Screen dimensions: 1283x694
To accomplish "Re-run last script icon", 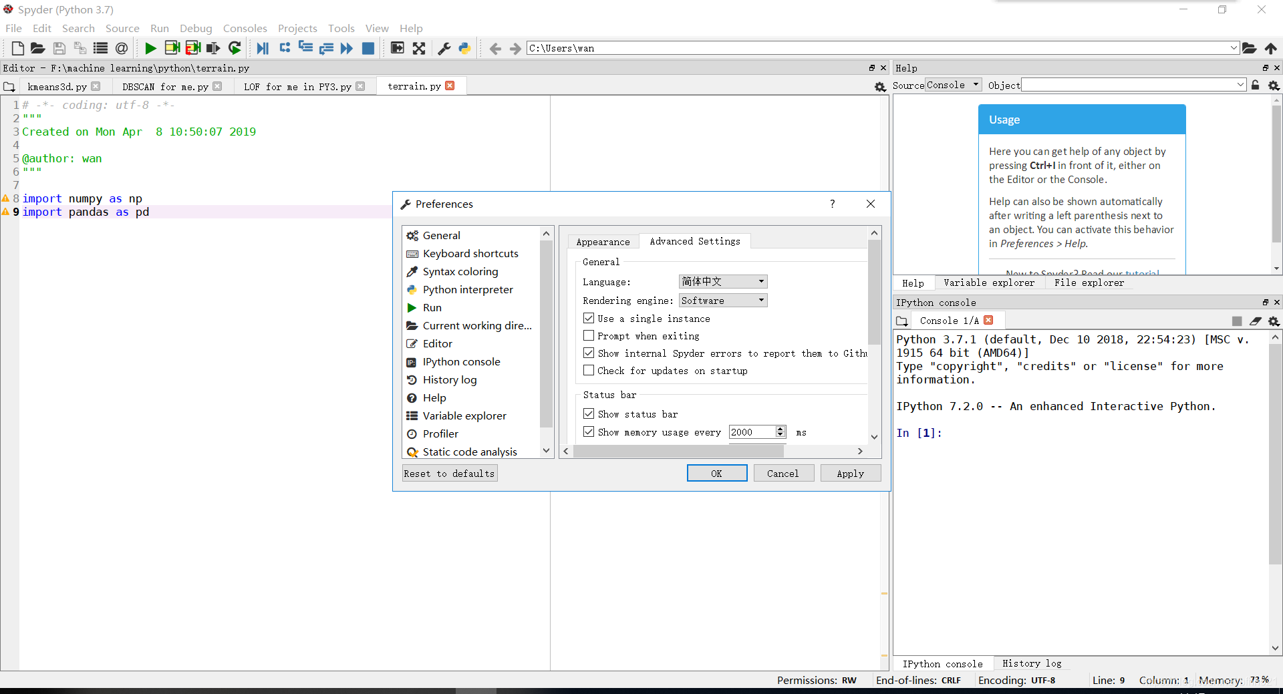I will click(x=235, y=48).
